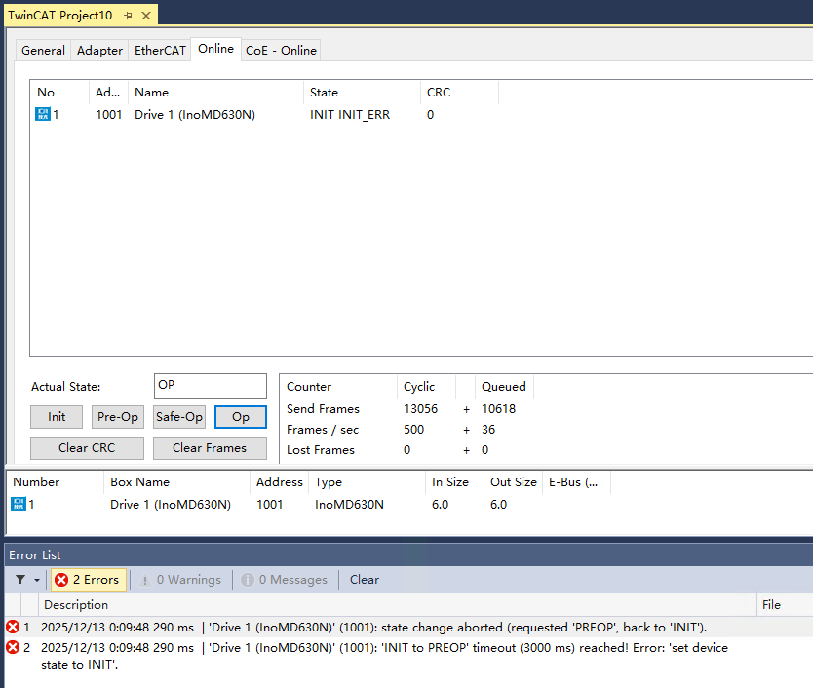
Task: Open the error list filter funnel
Action: (20, 579)
